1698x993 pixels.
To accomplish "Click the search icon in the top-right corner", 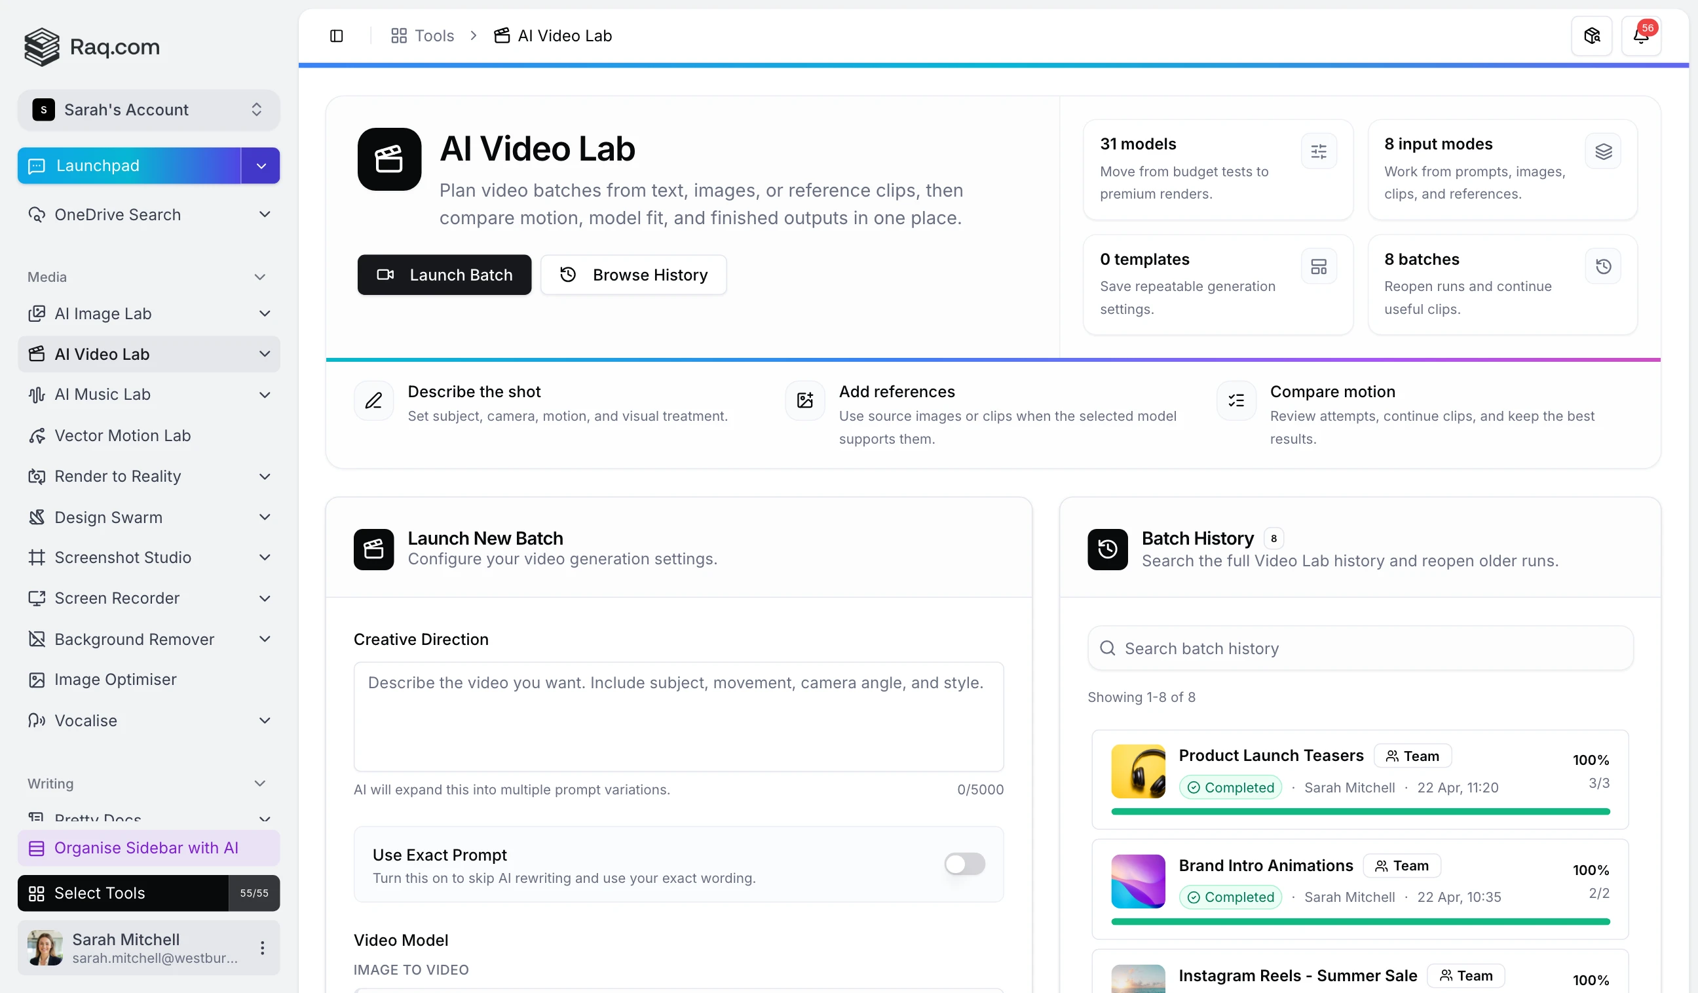I will pos(1591,35).
